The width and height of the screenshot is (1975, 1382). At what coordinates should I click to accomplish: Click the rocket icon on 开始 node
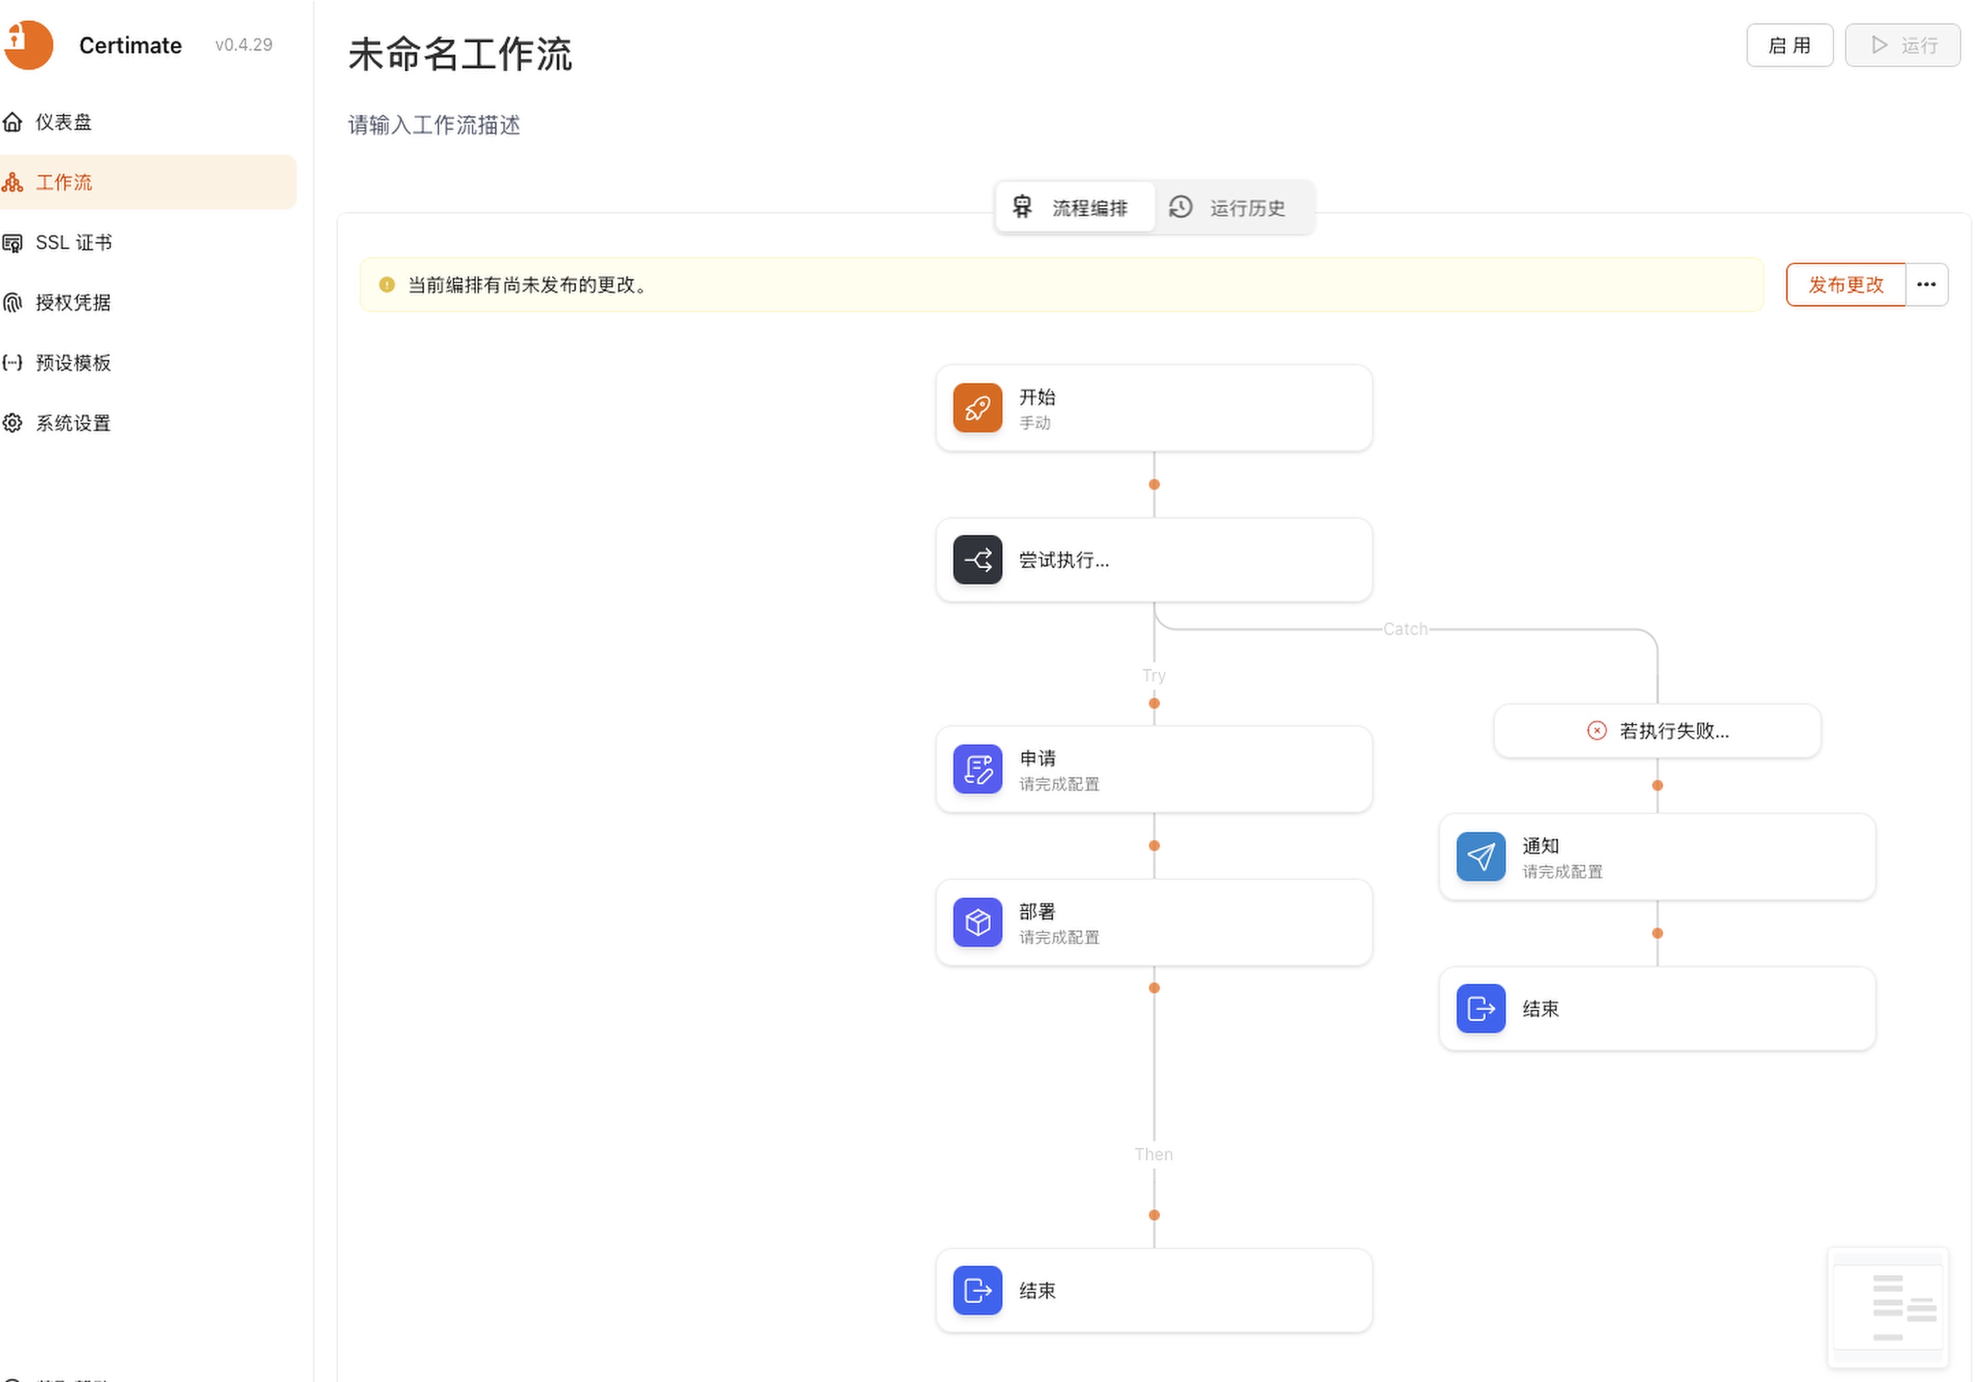coord(977,408)
